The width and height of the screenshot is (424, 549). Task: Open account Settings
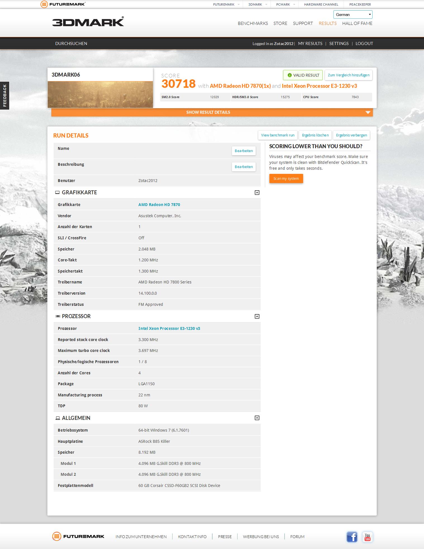coord(339,43)
